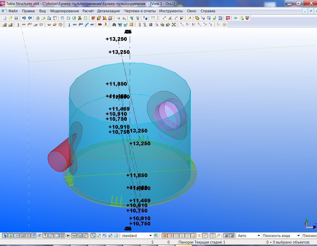Click the Детализация menu item
The width and height of the screenshot is (317, 246).
pos(108,11)
